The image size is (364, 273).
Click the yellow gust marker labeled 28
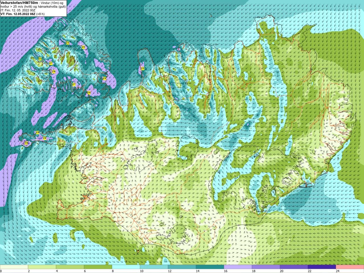click(44, 138)
